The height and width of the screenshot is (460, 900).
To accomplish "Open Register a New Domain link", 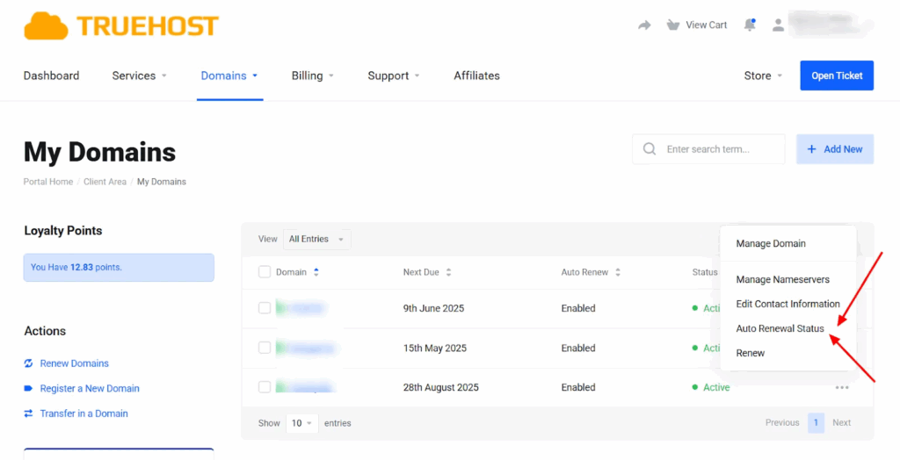I will (90, 388).
